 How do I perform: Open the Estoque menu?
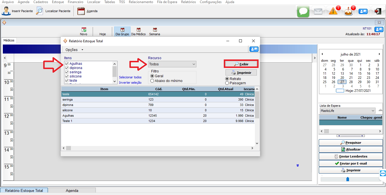tap(58, 2)
